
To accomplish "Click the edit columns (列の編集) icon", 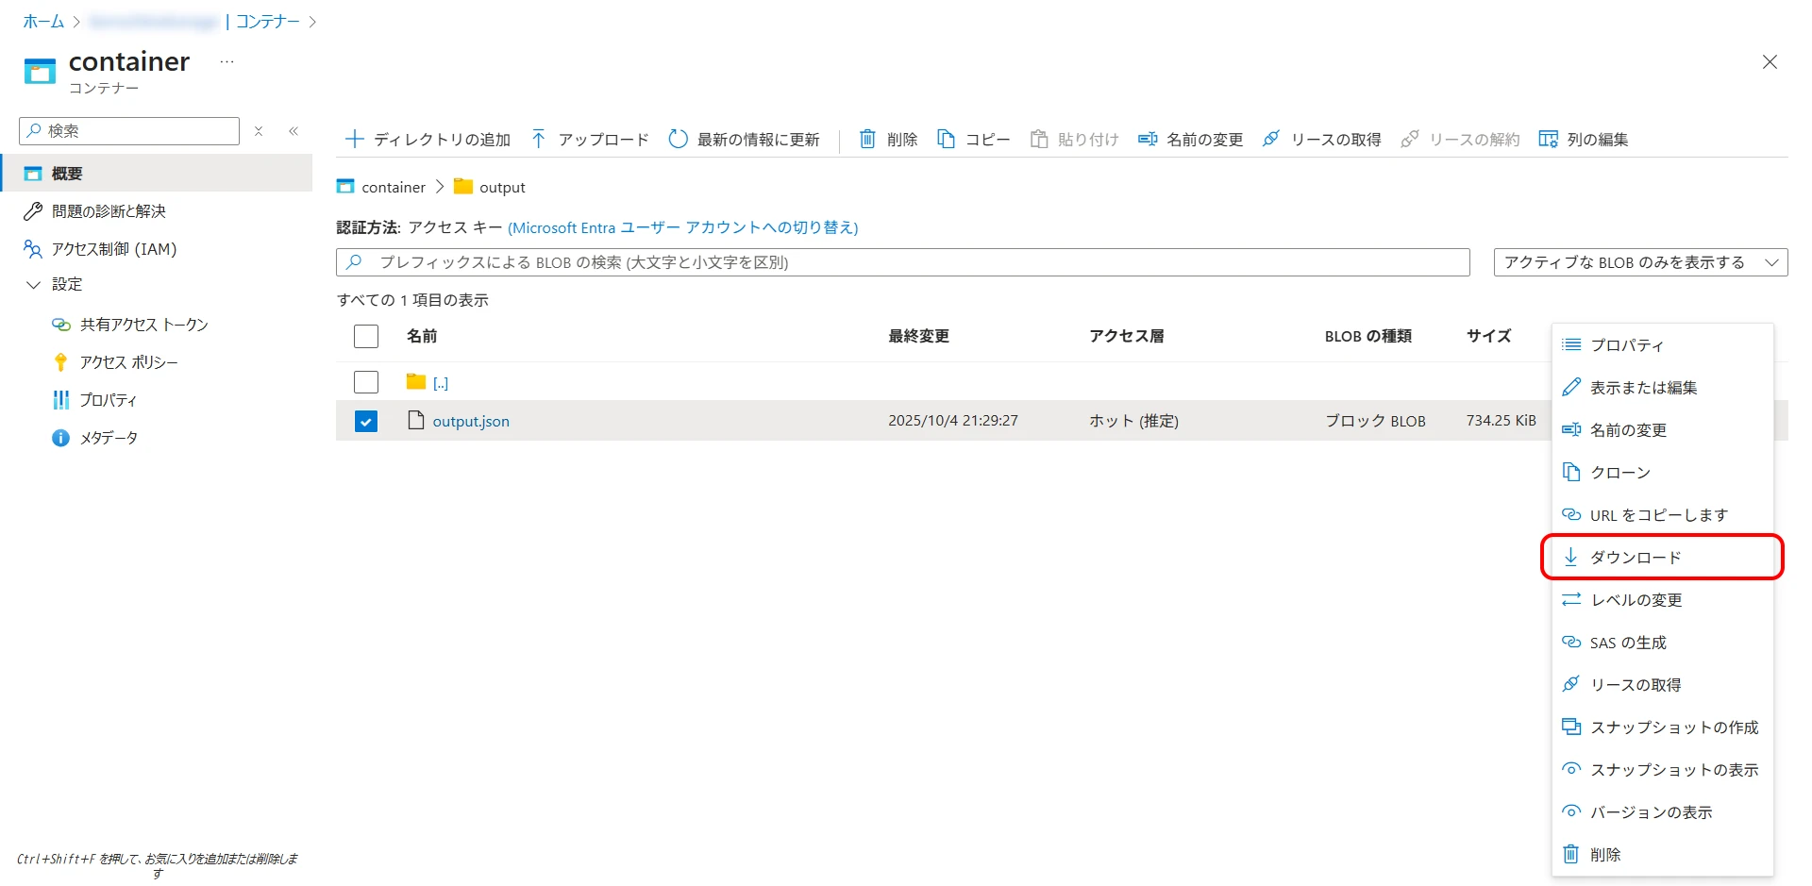I will click(x=1548, y=140).
